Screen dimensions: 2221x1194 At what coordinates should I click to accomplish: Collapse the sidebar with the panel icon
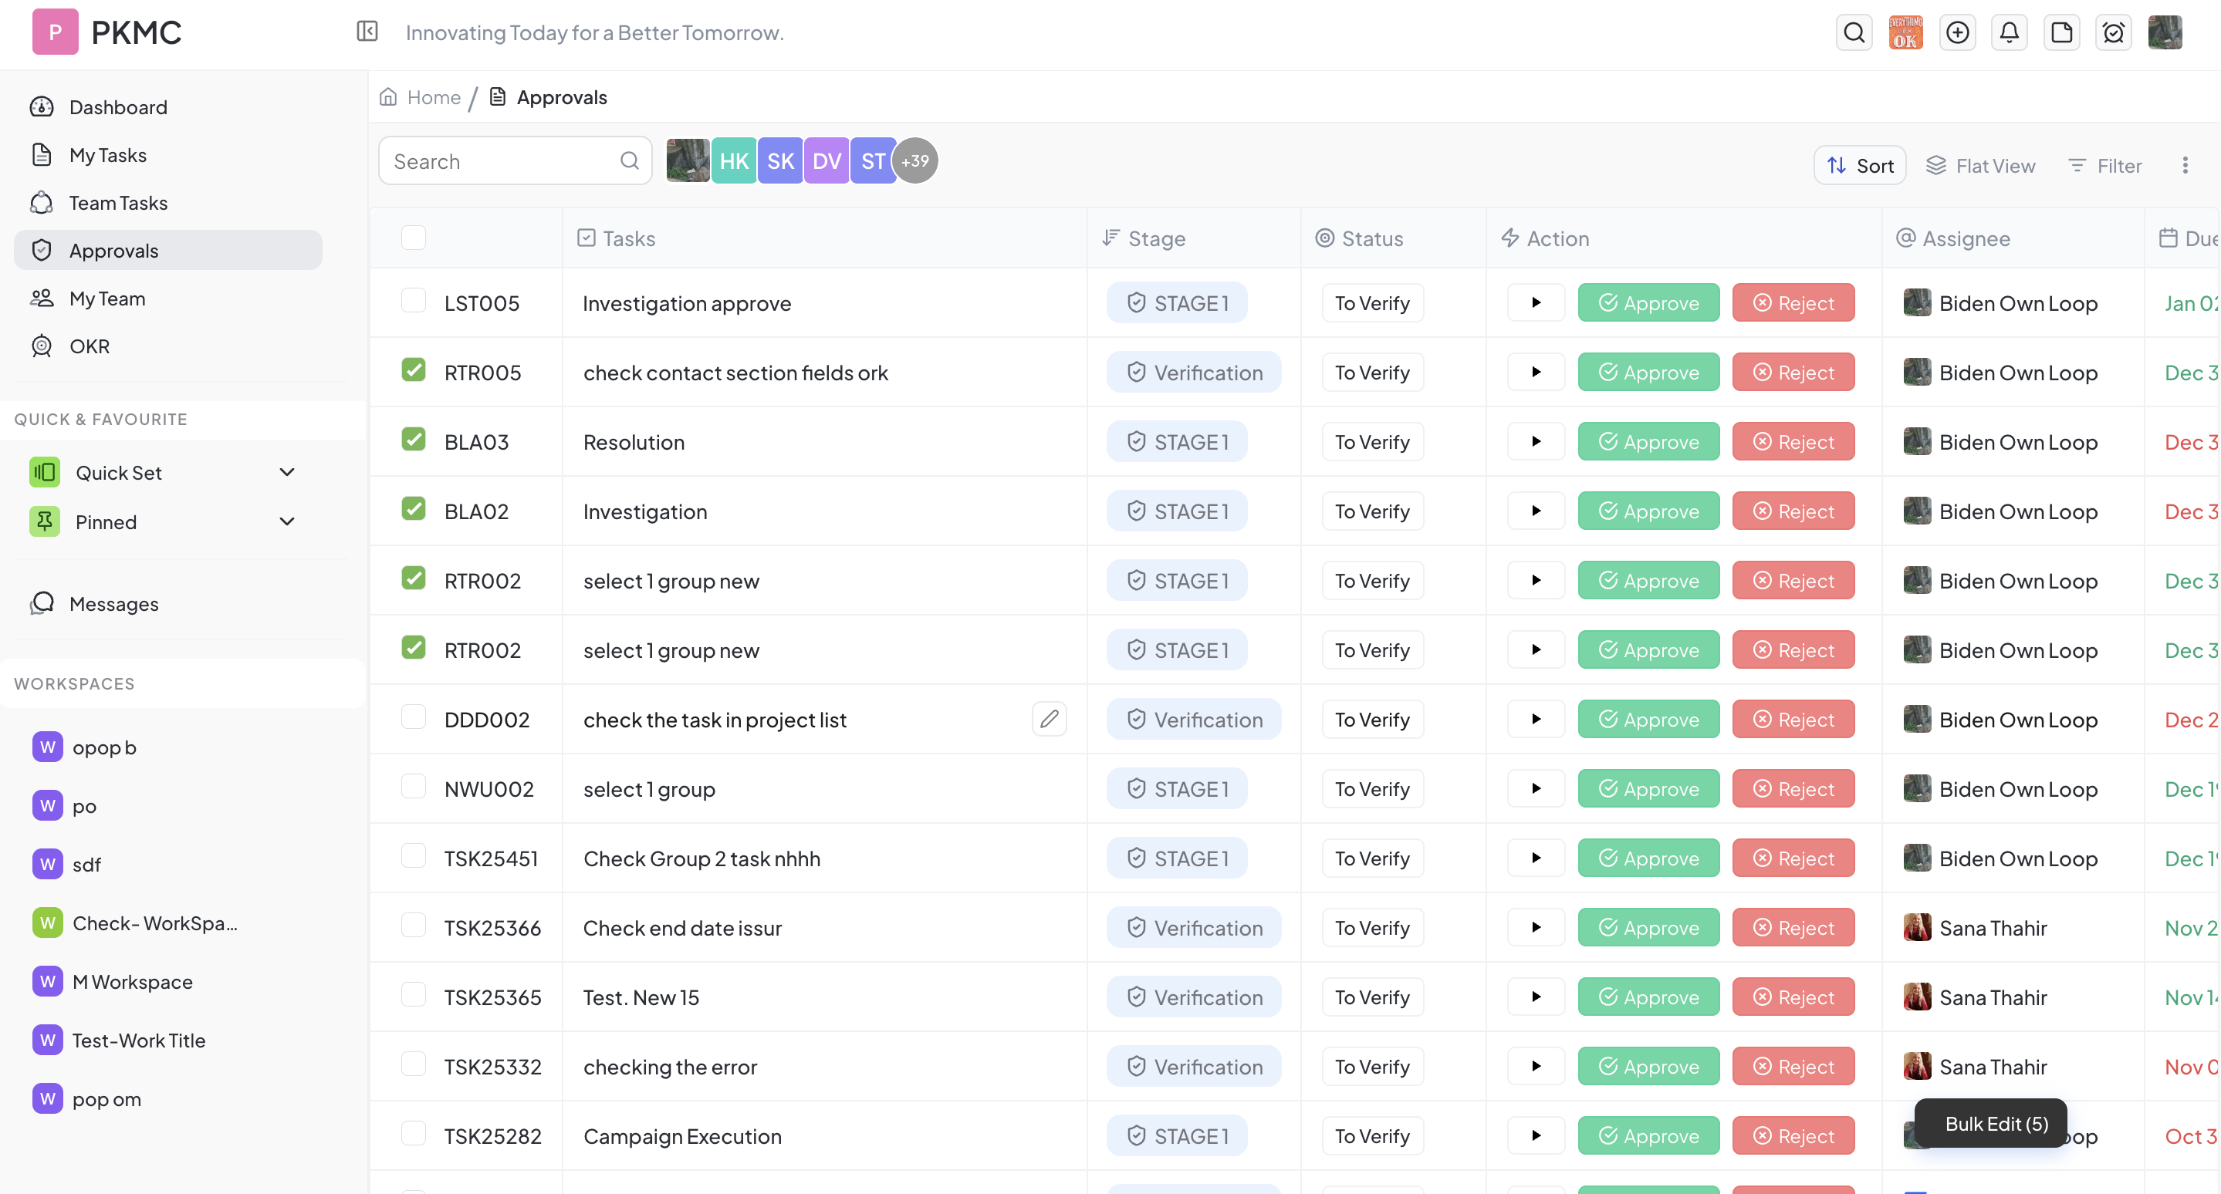367,31
